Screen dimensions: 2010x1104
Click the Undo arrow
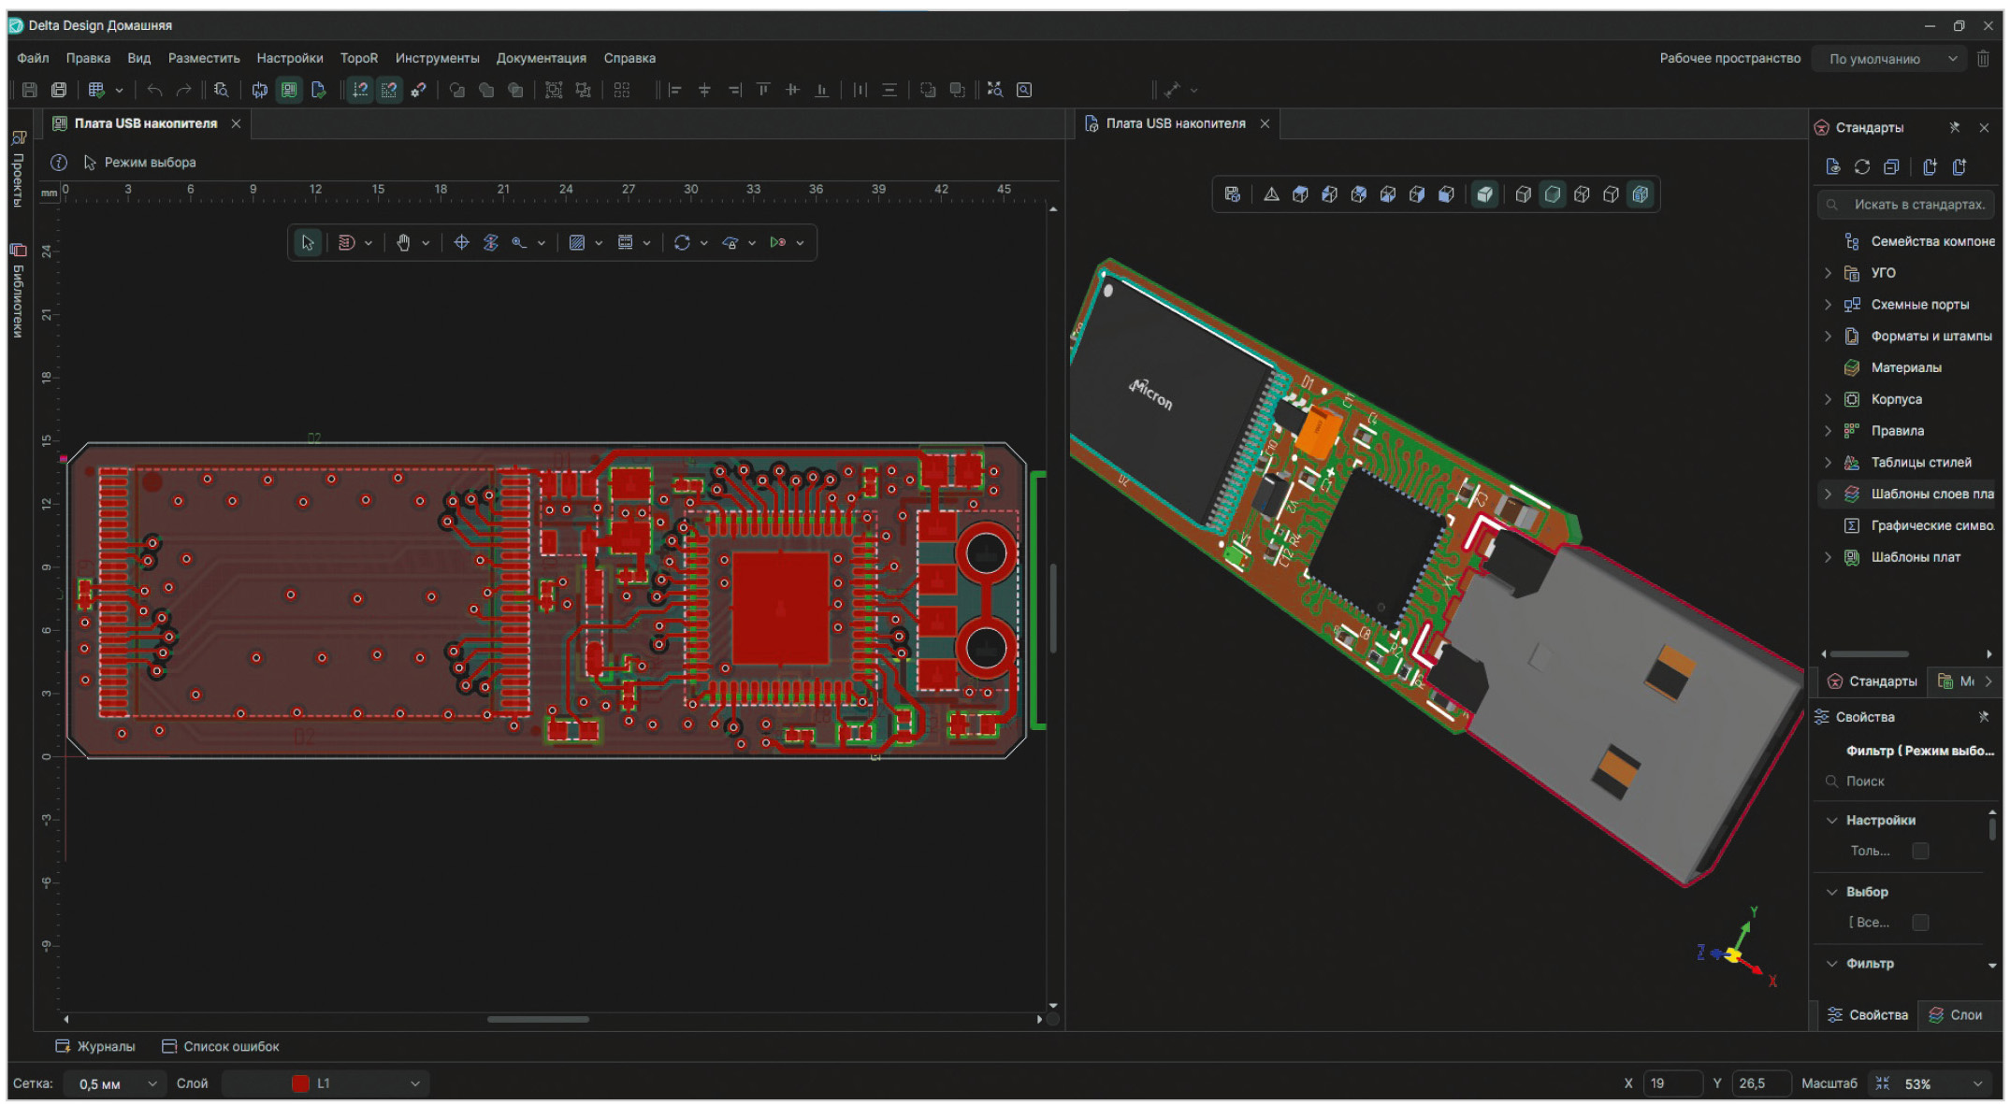pos(155,90)
